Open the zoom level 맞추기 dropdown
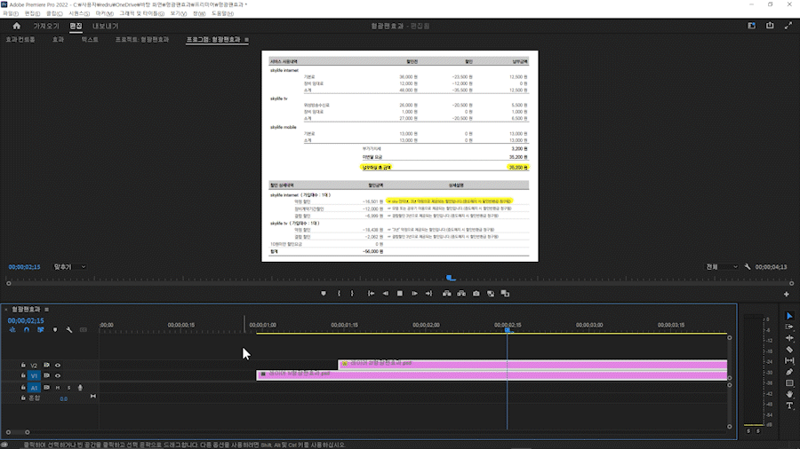The height and width of the screenshot is (449, 800). coord(69,267)
